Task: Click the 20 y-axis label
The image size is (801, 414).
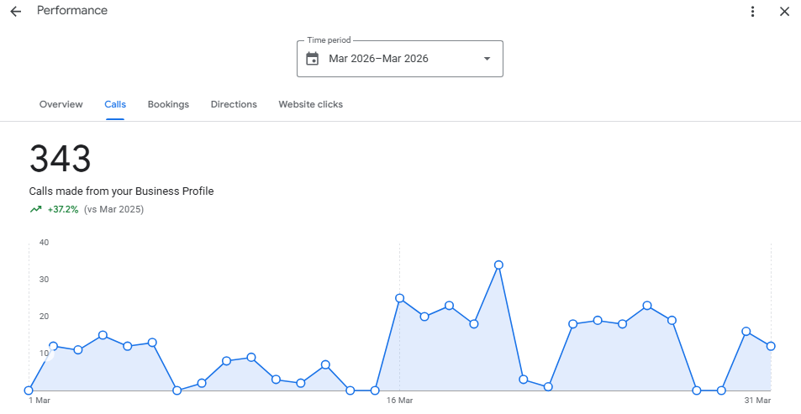Action: (44, 317)
